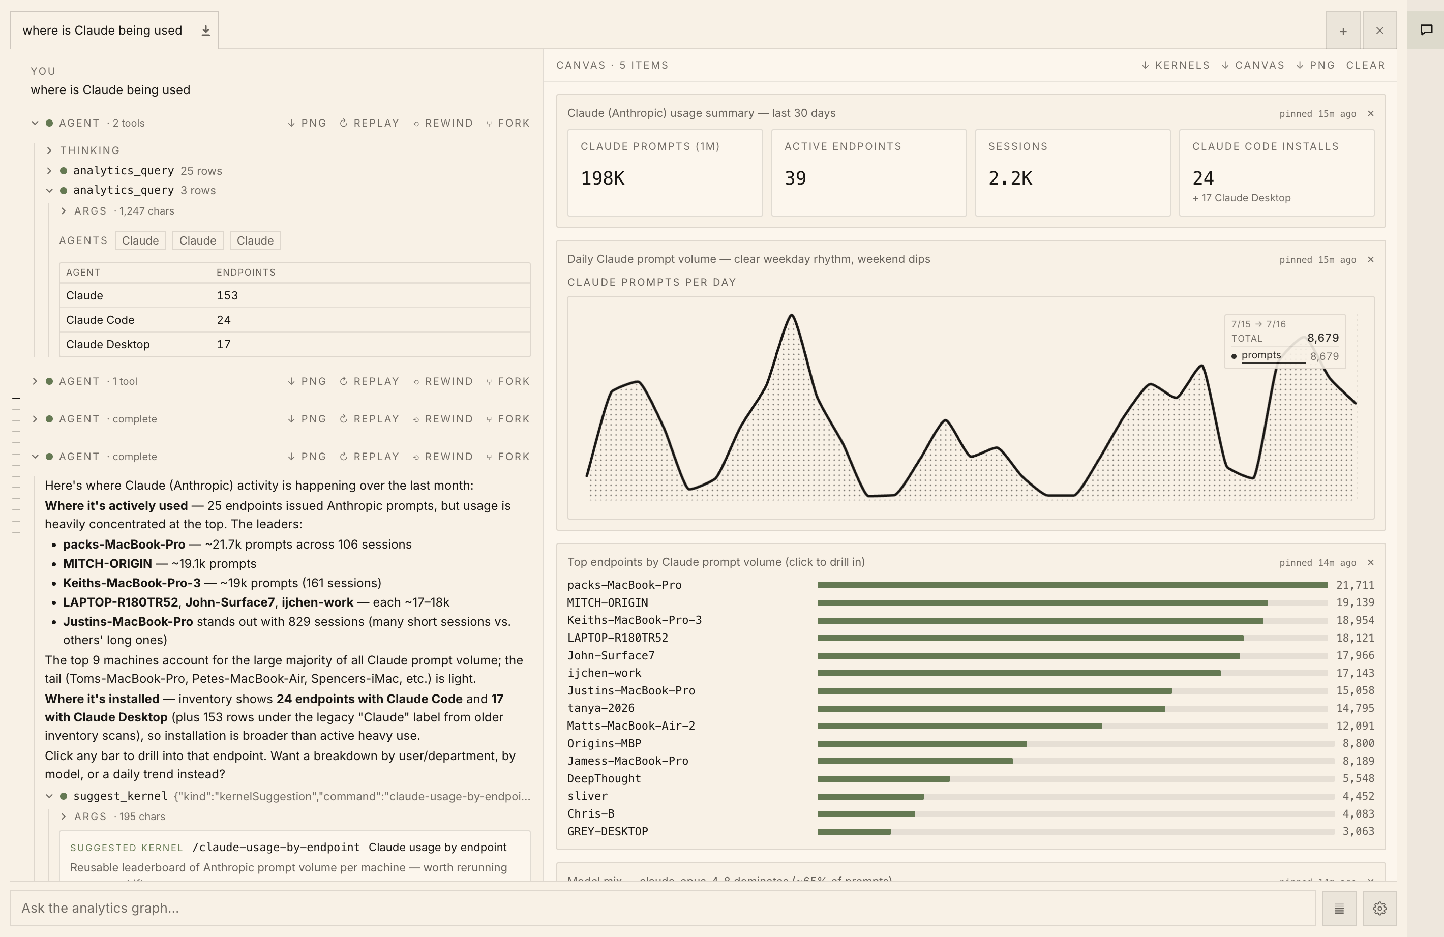Fork the collapsed complete agent step

pos(508,419)
